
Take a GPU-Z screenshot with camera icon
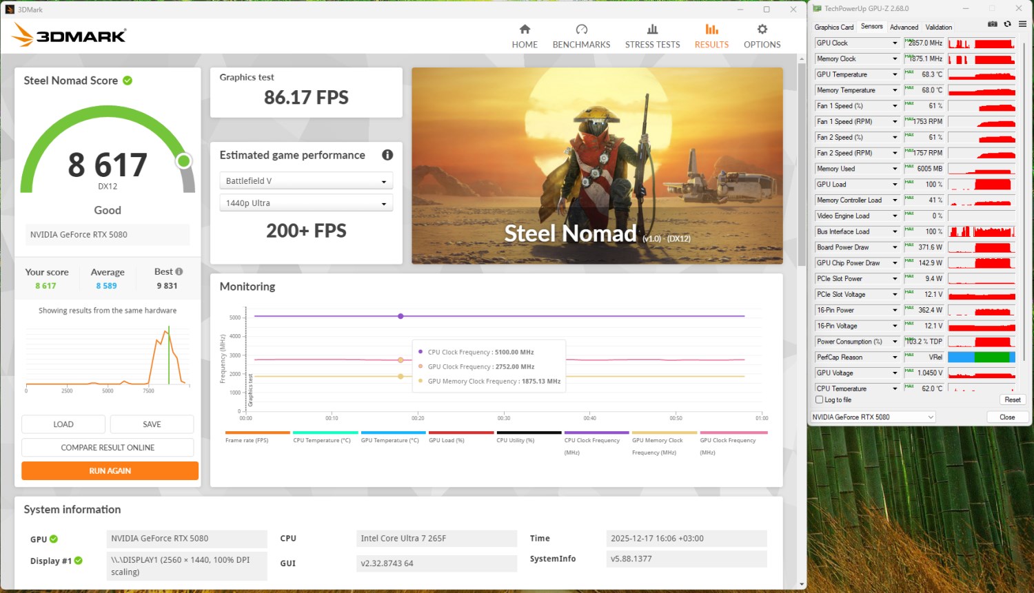993,24
